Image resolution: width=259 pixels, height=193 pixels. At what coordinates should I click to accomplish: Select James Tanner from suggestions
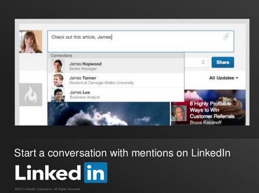point(116,80)
